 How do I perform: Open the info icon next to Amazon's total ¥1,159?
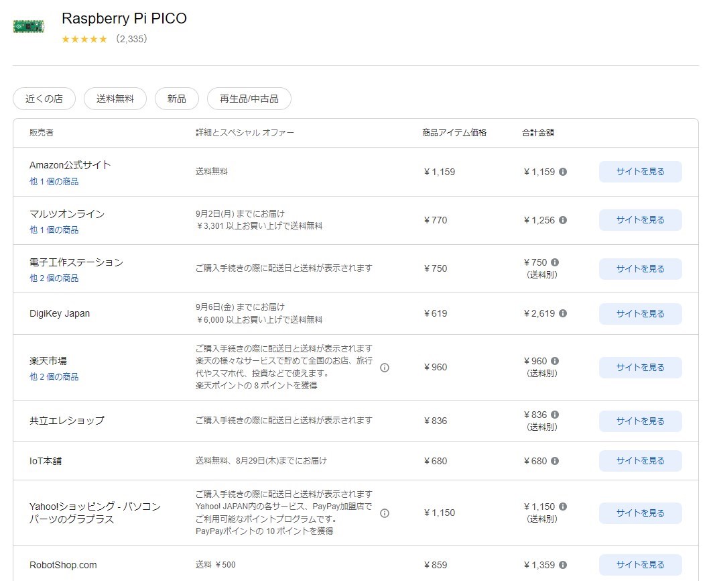[x=563, y=172]
